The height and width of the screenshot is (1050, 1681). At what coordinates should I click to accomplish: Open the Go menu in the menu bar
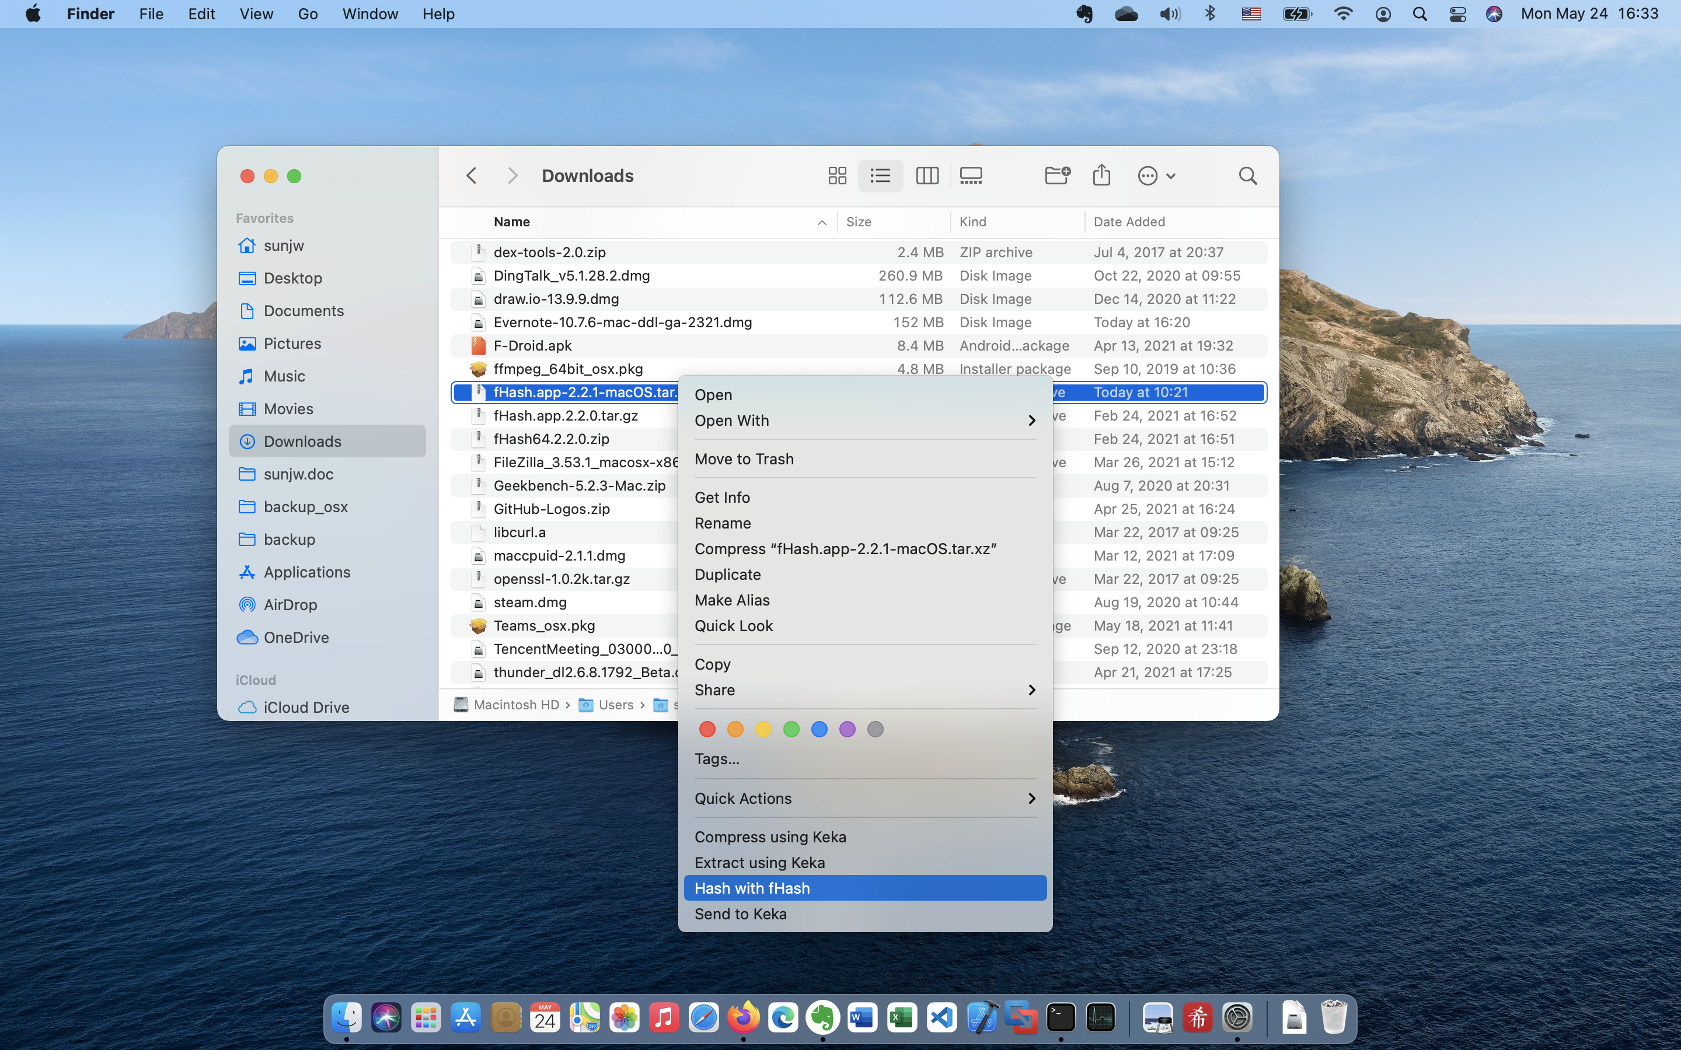[308, 13]
